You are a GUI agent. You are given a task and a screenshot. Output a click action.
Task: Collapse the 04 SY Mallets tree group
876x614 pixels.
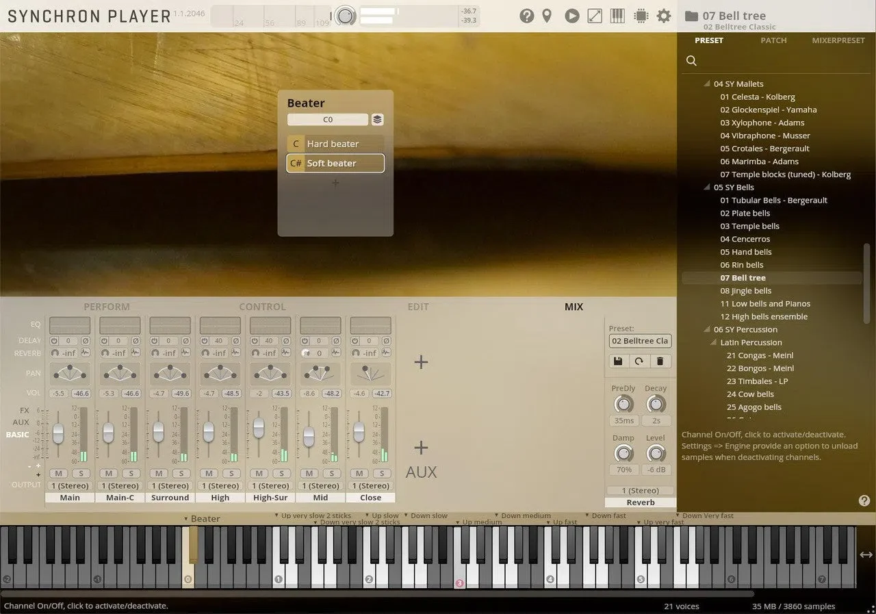[x=707, y=84]
